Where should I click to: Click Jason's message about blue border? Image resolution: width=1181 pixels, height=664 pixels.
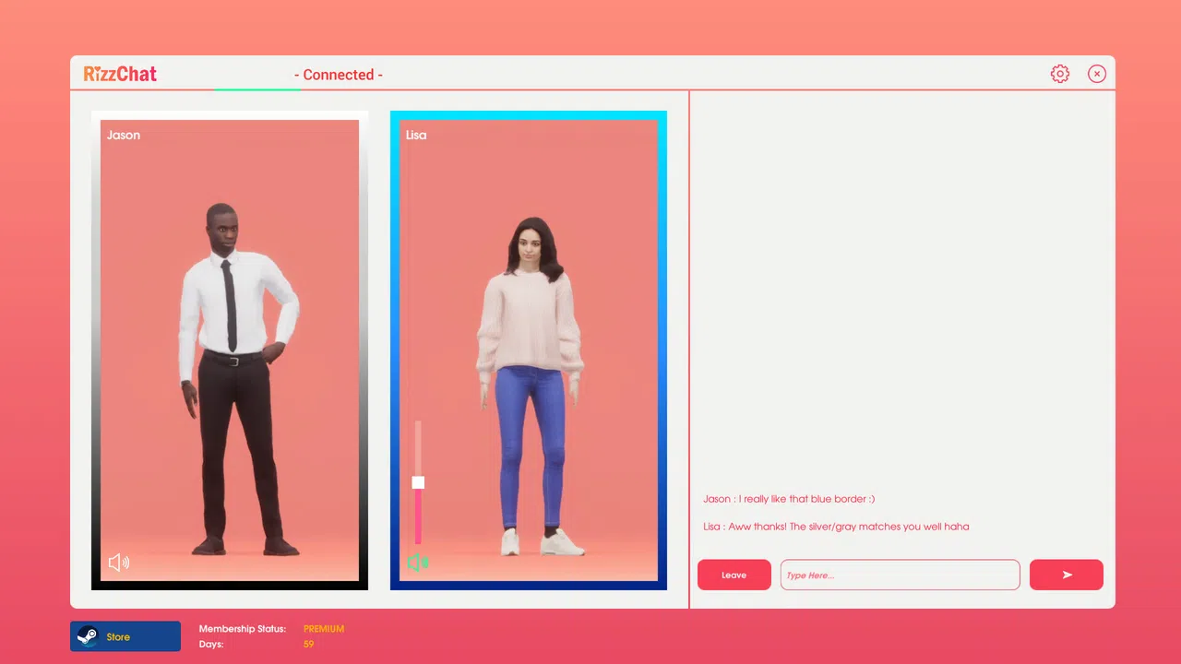(789, 499)
